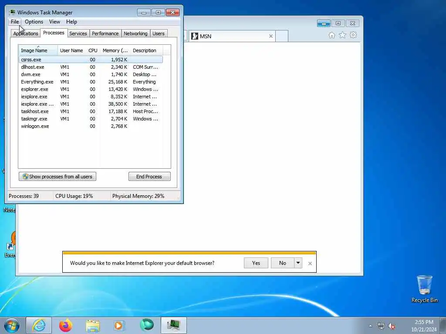This screenshot has width=446, height=334.
Task: Sort processes by Image Name column
Action: [x=38, y=50]
